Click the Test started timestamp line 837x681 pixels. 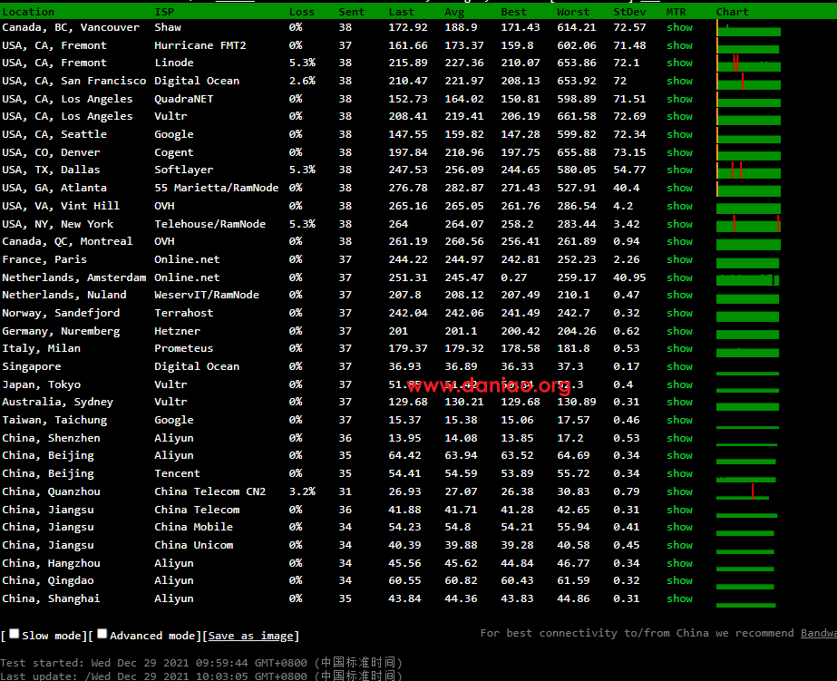click(x=201, y=662)
